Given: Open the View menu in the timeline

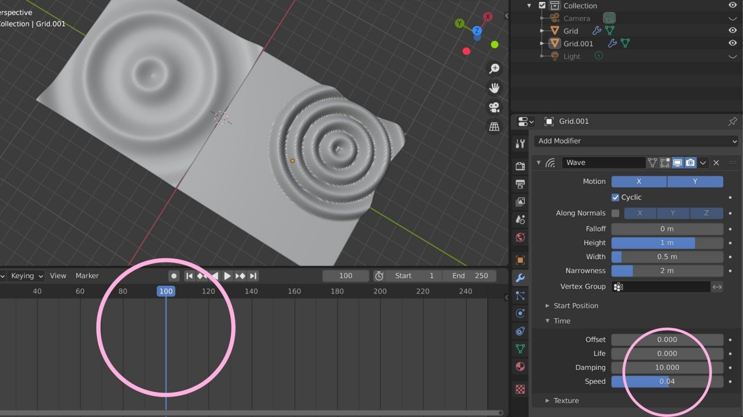Looking at the screenshot, I should (58, 276).
